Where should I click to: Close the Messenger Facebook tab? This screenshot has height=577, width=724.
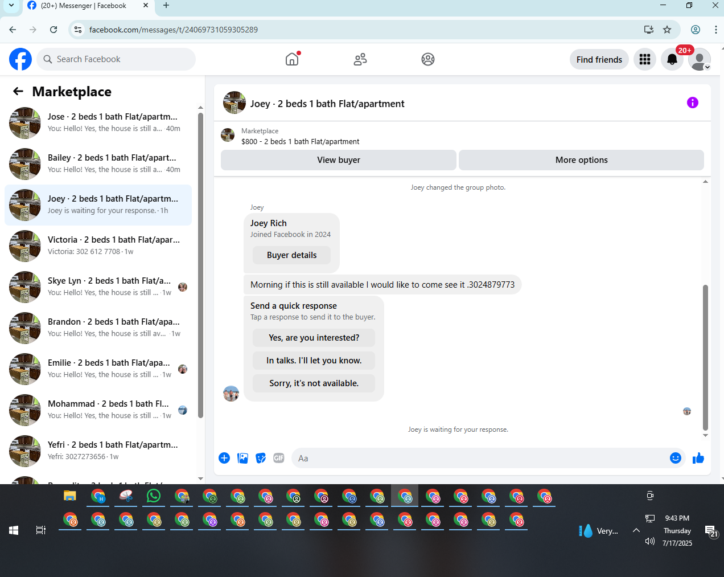pyautogui.click(x=146, y=6)
